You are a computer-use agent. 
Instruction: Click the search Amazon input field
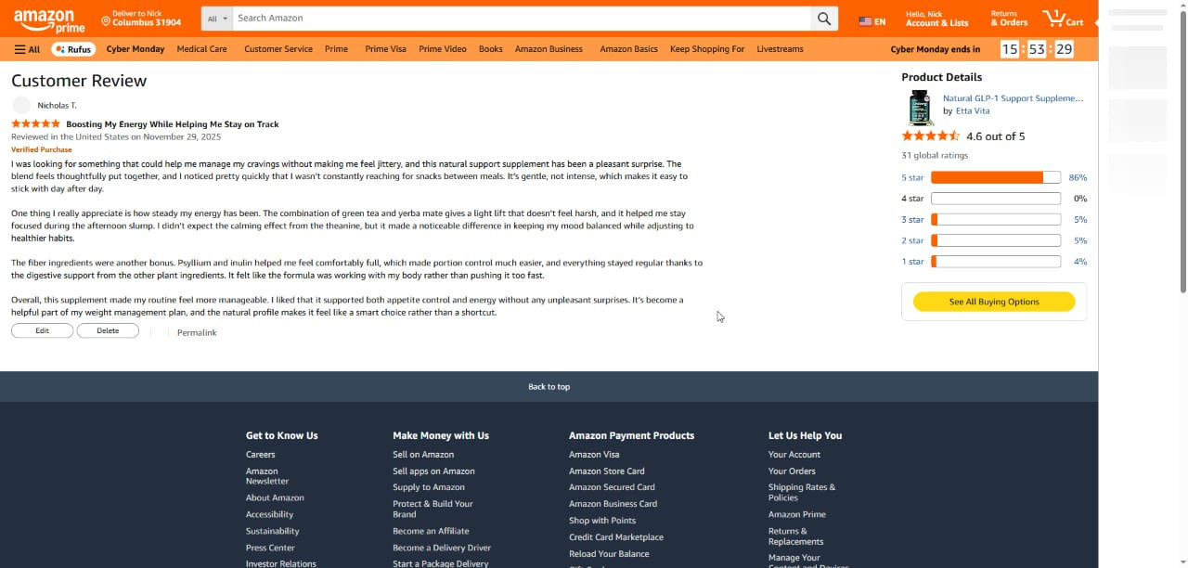tap(522, 19)
